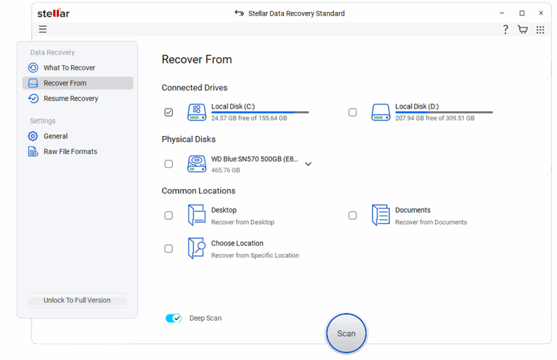Click the Local Disk (C:) usage bar
Viewport: 557px width, 360px height.
tap(260, 113)
